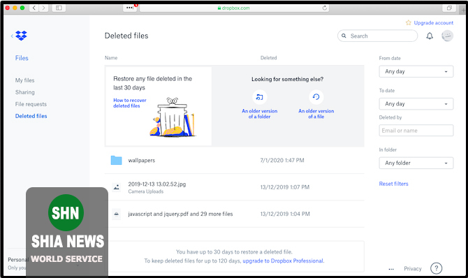Click An older version of a folder link
The height and width of the screenshot is (278, 468).
pyautogui.click(x=259, y=114)
